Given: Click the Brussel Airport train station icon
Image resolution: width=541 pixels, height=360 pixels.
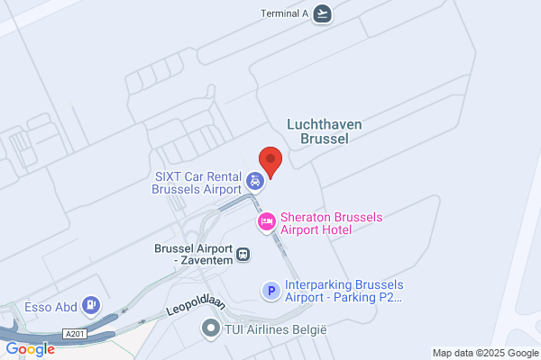Looking at the screenshot, I should 243,255.
